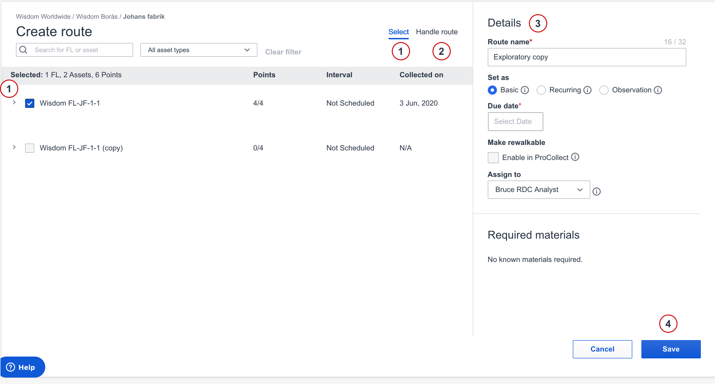
Task: Focus the Search for FL or asset field
Action: 75,50
